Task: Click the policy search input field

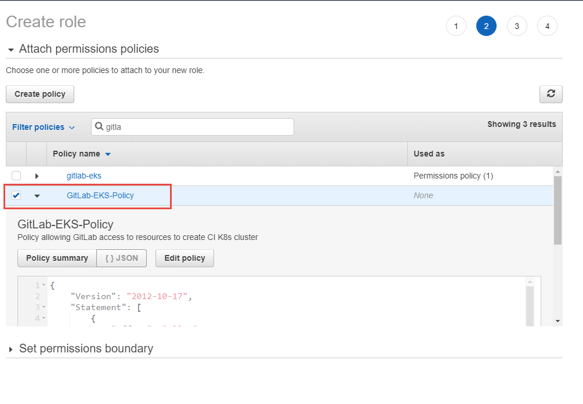Action: coord(193,127)
